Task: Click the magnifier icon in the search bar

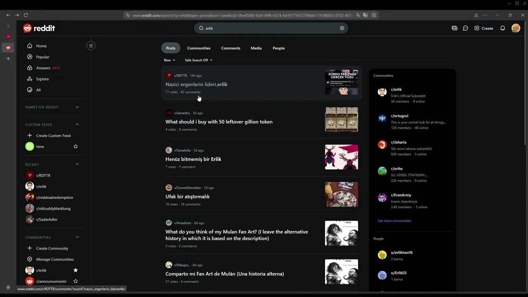Action: click(x=201, y=28)
